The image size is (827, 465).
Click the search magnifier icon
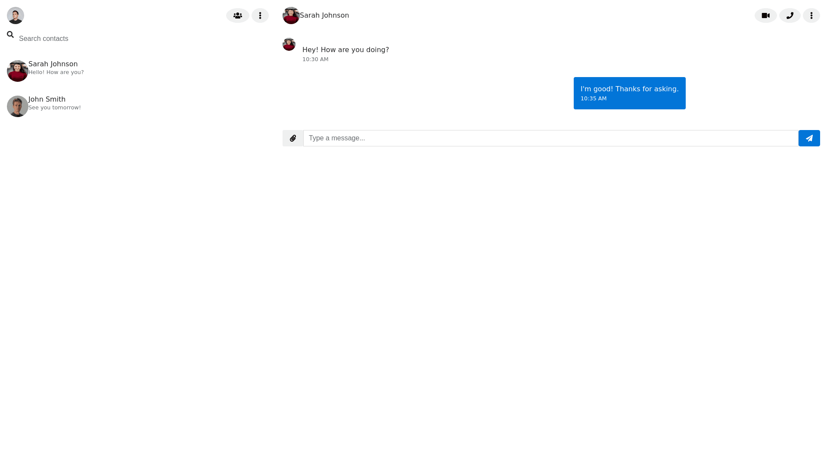pos(10,34)
